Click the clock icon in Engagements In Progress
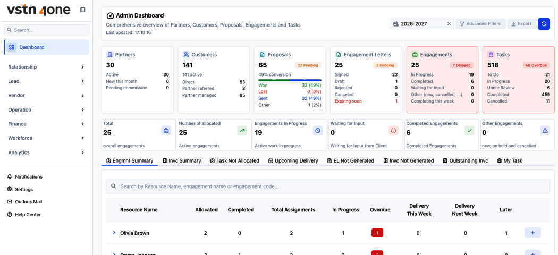Screen dimensions: 558x255 [x=318, y=131]
